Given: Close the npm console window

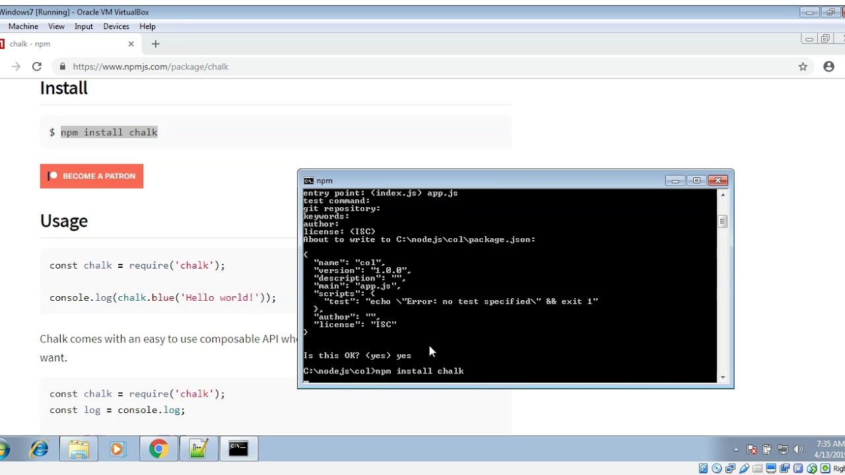Looking at the screenshot, I should 718,180.
